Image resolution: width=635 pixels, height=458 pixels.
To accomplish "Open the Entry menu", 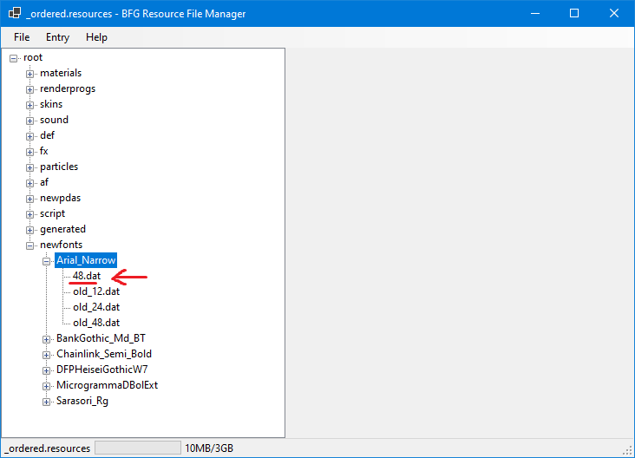I will [x=57, y=37].
